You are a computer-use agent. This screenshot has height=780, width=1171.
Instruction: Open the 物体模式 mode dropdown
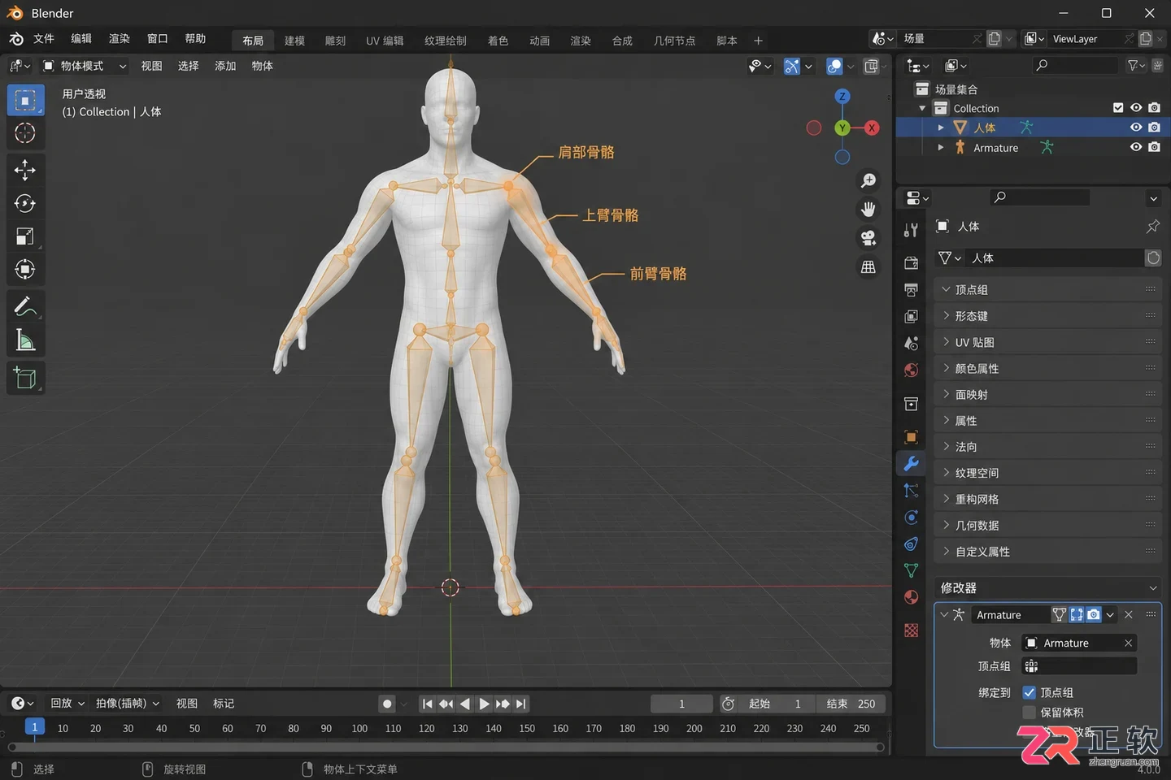click(85, 66)
